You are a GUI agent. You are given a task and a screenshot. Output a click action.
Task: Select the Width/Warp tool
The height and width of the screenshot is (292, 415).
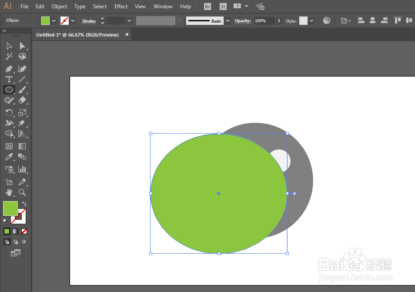(9, 123)
